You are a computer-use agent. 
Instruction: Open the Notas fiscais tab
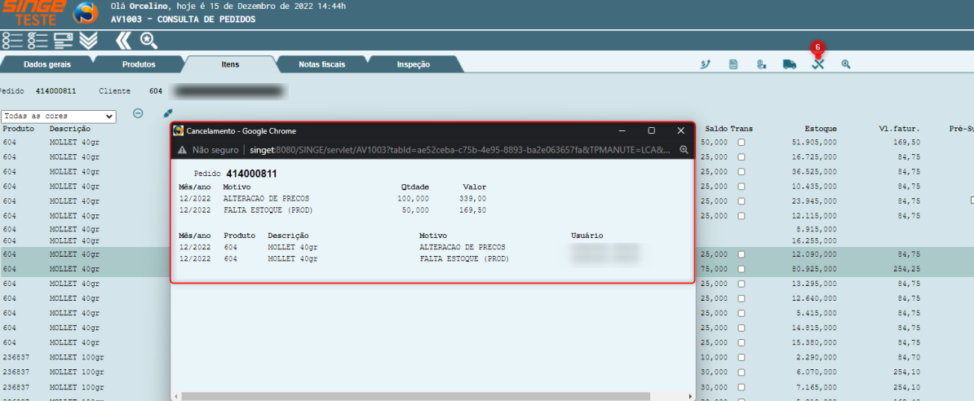pyautogui.click(x=321, y=64)
